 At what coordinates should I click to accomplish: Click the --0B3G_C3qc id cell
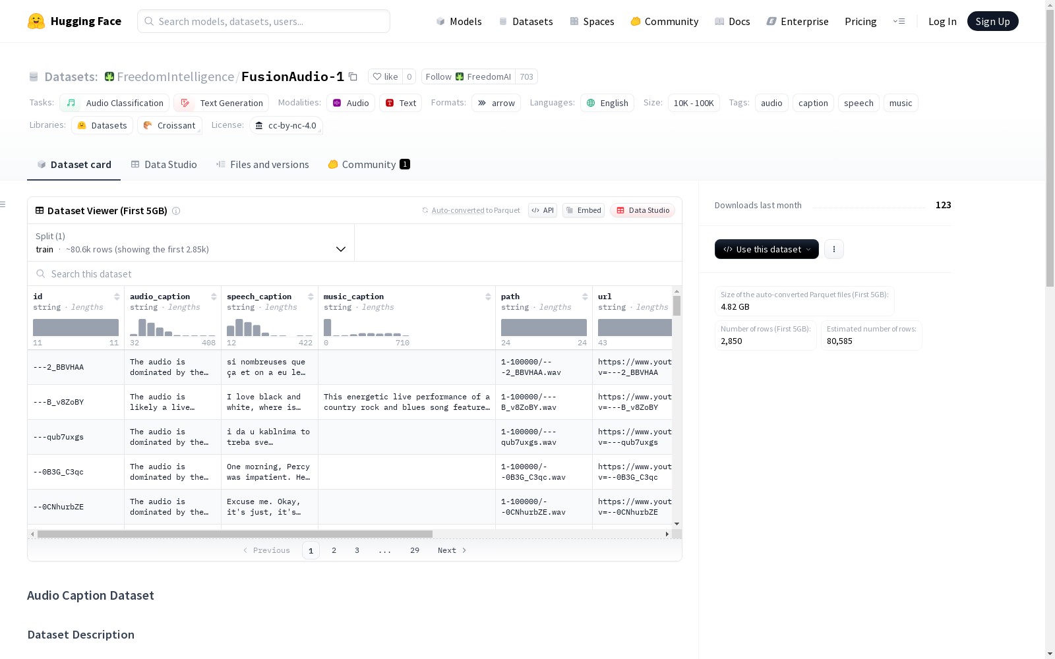point(76,472)
